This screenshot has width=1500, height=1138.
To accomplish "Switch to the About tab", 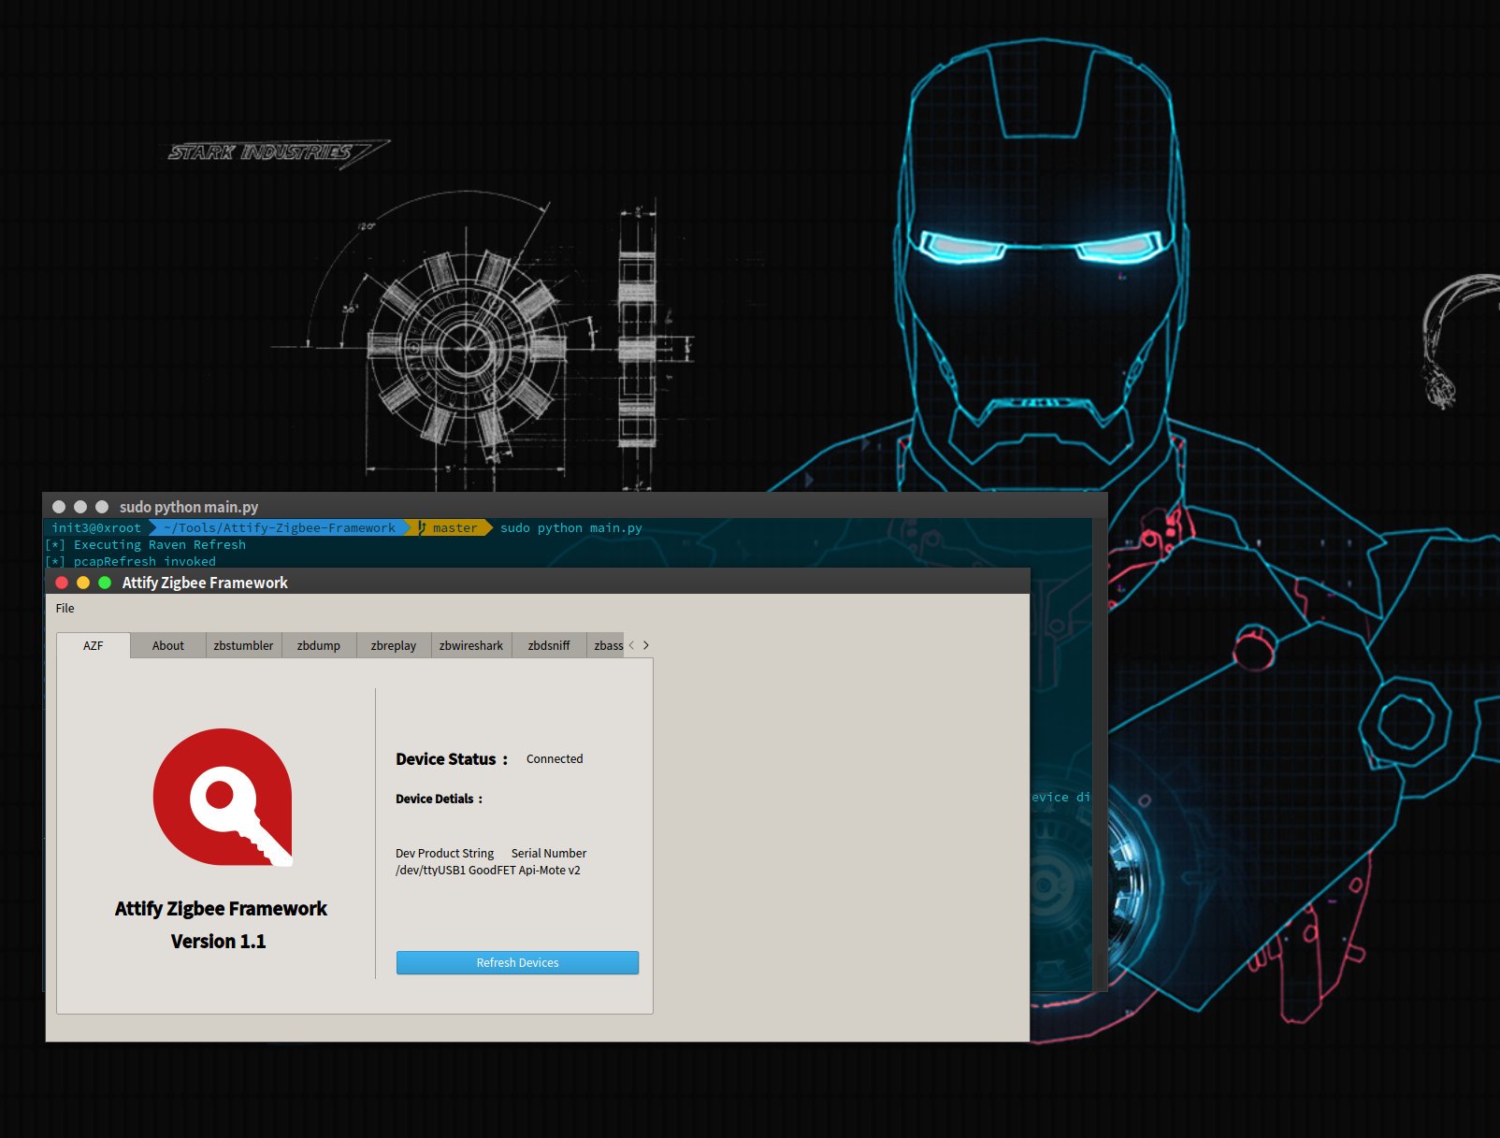I will [168, 645].
